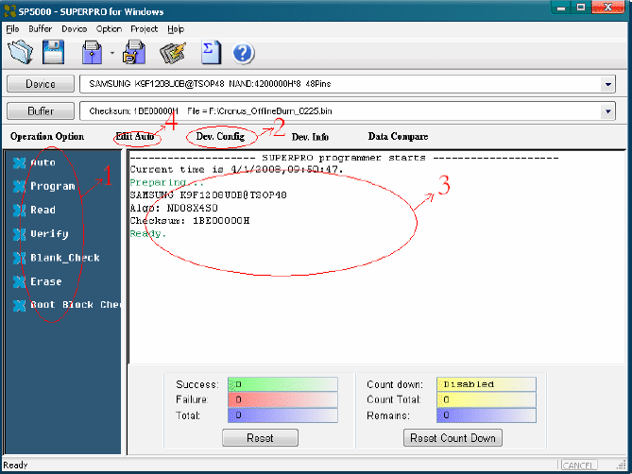Click the Device button
The image size is (632, 474).
pos(41,84)
